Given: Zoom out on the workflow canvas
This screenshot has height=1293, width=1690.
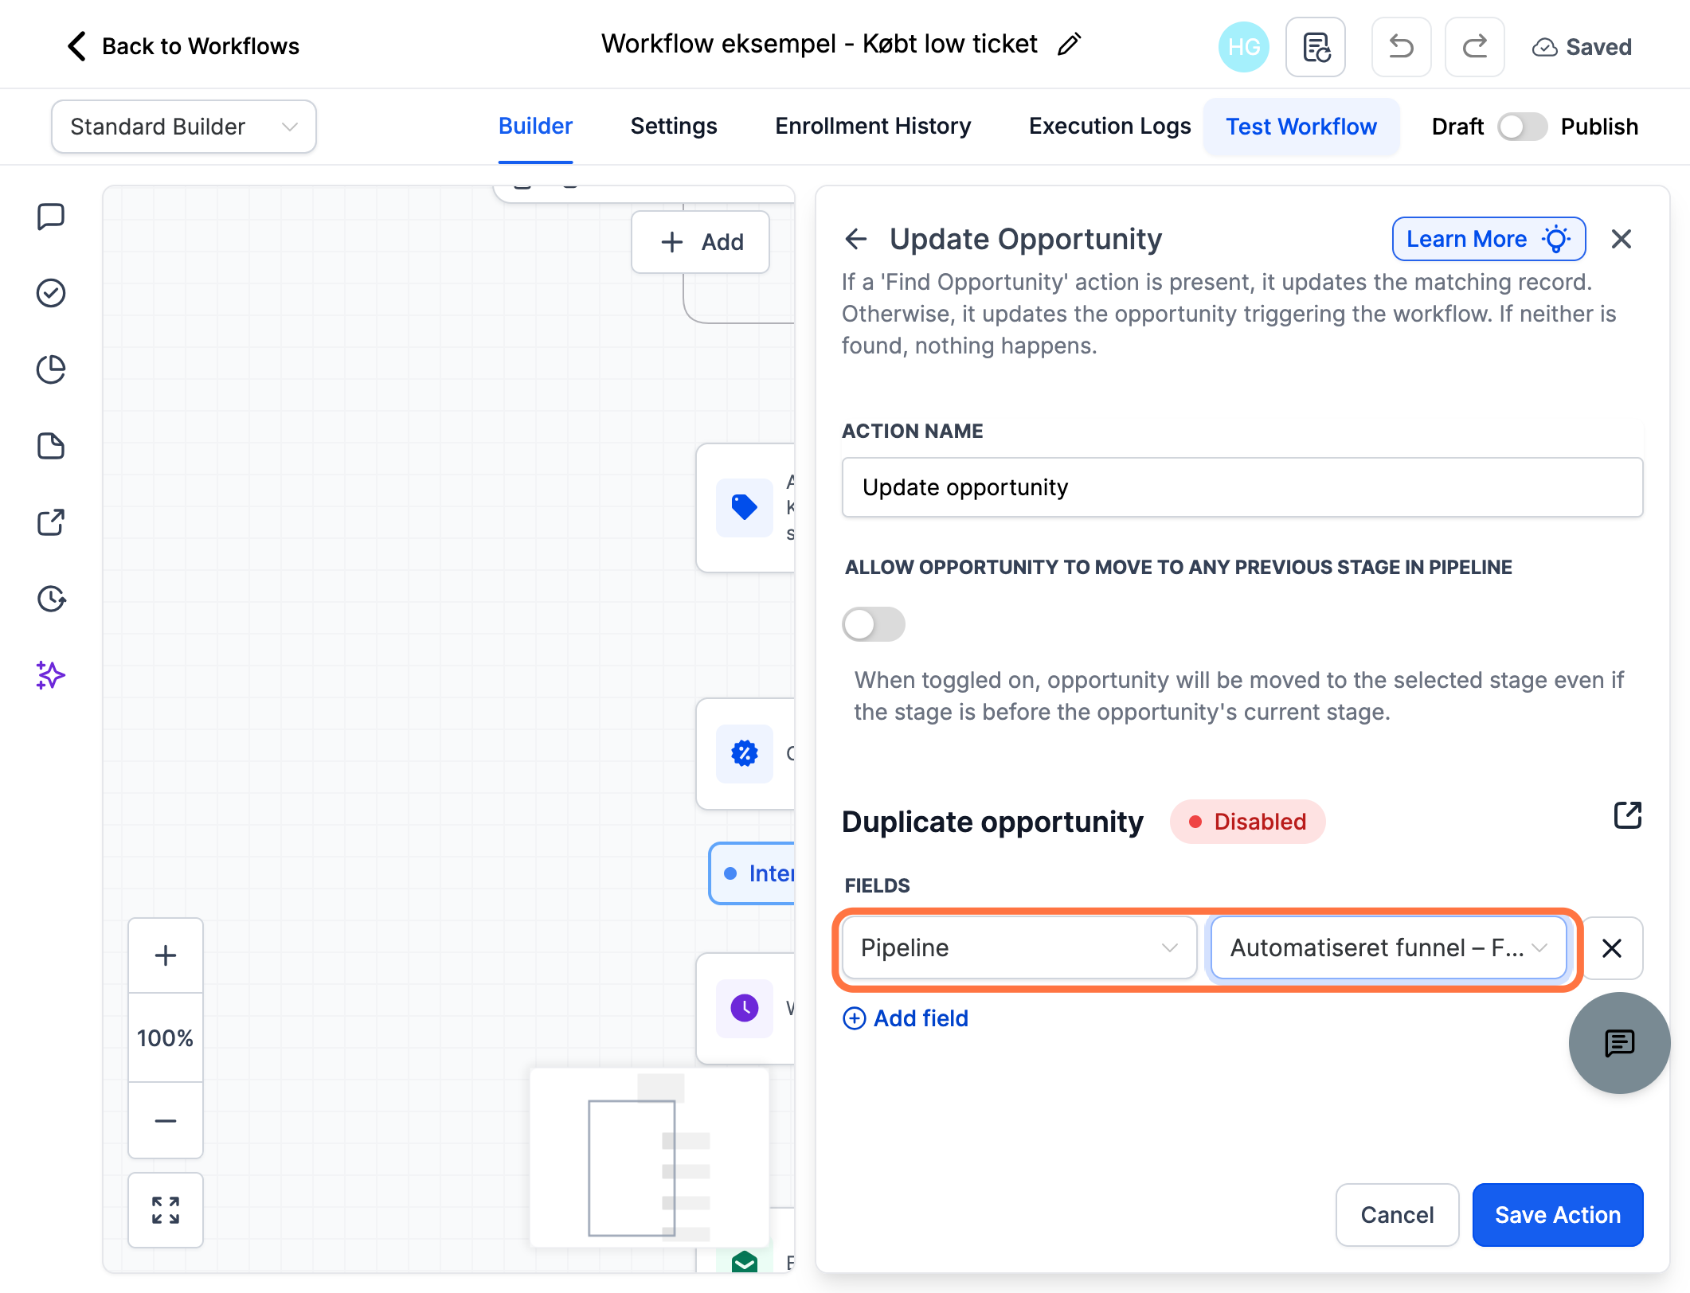Looking at the screenshot, I should click(166, 1120).
